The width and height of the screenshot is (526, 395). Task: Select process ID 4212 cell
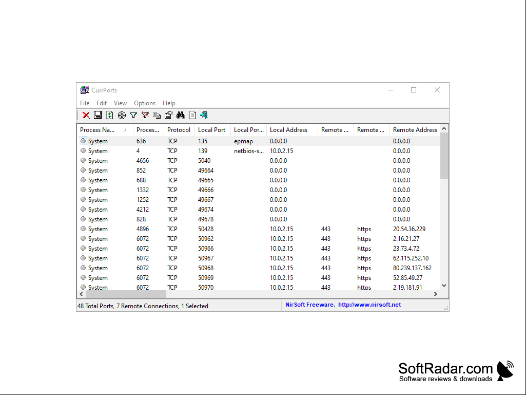143,209
